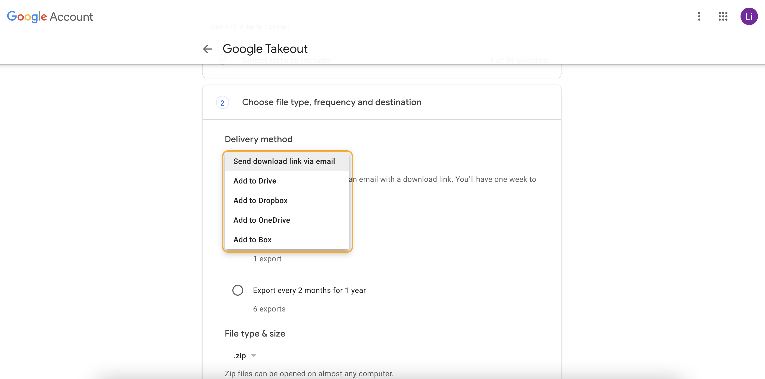Open the three-dot more options menu

coord(699,16)
